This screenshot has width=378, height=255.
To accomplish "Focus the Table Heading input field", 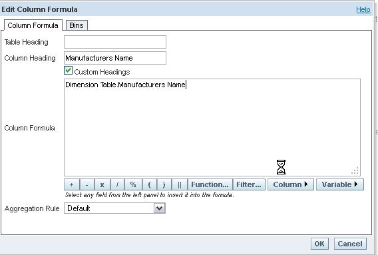I will click(x=115, y=42).
